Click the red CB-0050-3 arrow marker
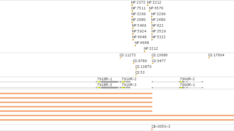This screenshot has height=131, width=234. click(152, 129)
